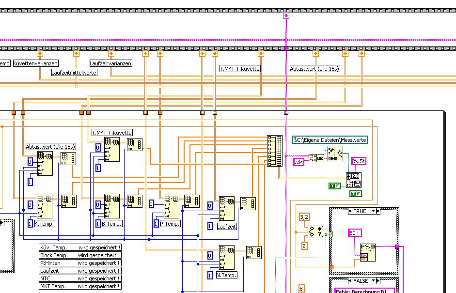
Task: Select the Laufzeitmittelwerte label
Action: pos(74,72)
